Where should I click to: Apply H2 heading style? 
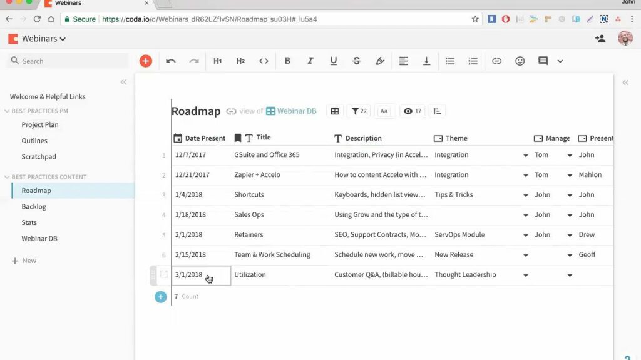(x=240, y=61)
